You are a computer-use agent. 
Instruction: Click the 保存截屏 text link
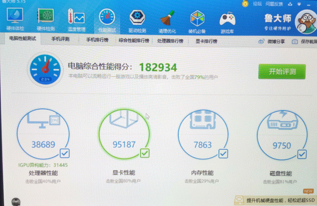[309, 42]
